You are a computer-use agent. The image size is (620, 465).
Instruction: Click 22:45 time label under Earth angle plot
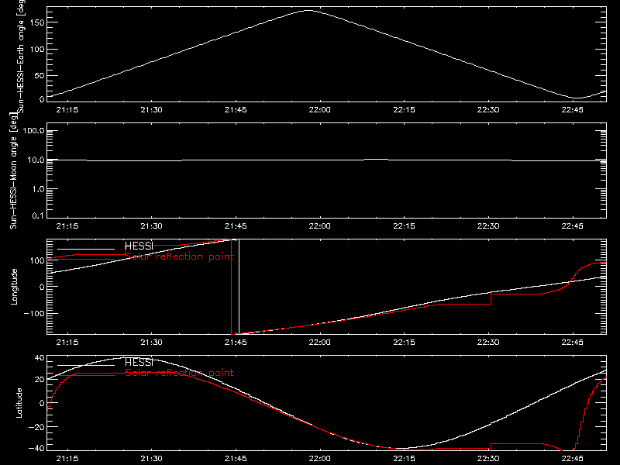pos(573,109)
